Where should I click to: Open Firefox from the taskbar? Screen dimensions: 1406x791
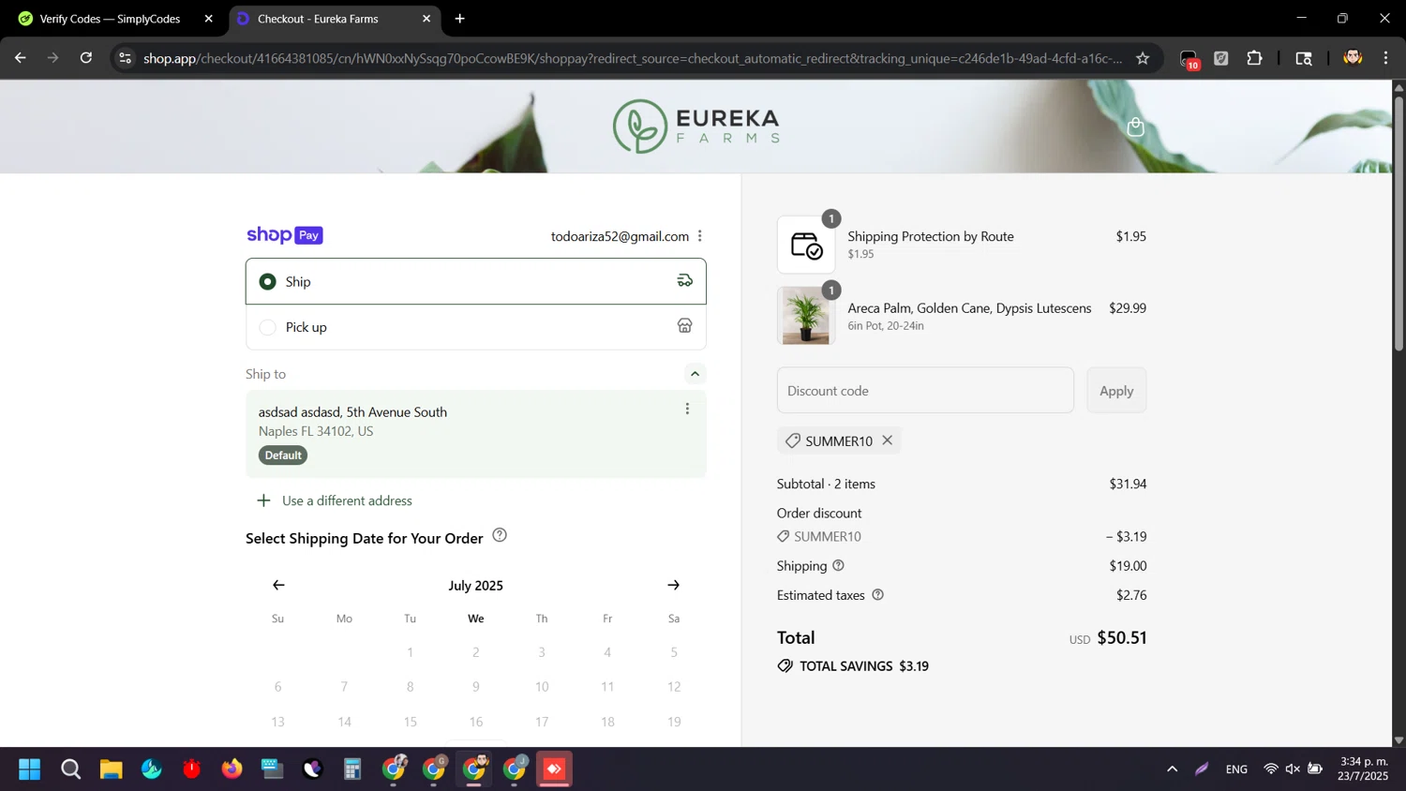(232, 769)
